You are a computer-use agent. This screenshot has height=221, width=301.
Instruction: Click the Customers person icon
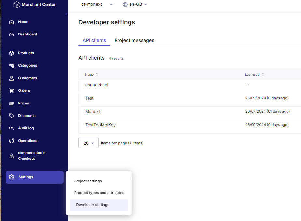(11, 78)
